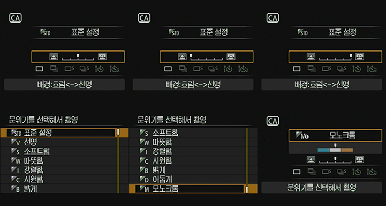The width and height of the screenshot is (386, 206).
Task: Click silent single shooting icon beneath far-right blur slider
Action: 327,69
